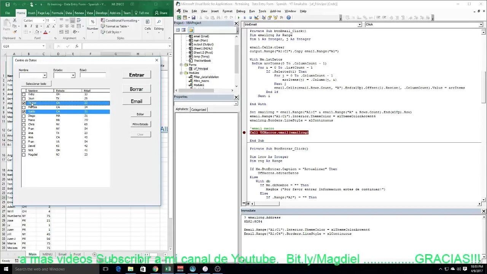Check the checkbox for David row

pyautogui.click(x=24, y=146)
